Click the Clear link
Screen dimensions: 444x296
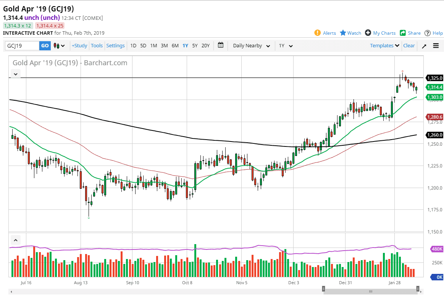tap(409, 46)
